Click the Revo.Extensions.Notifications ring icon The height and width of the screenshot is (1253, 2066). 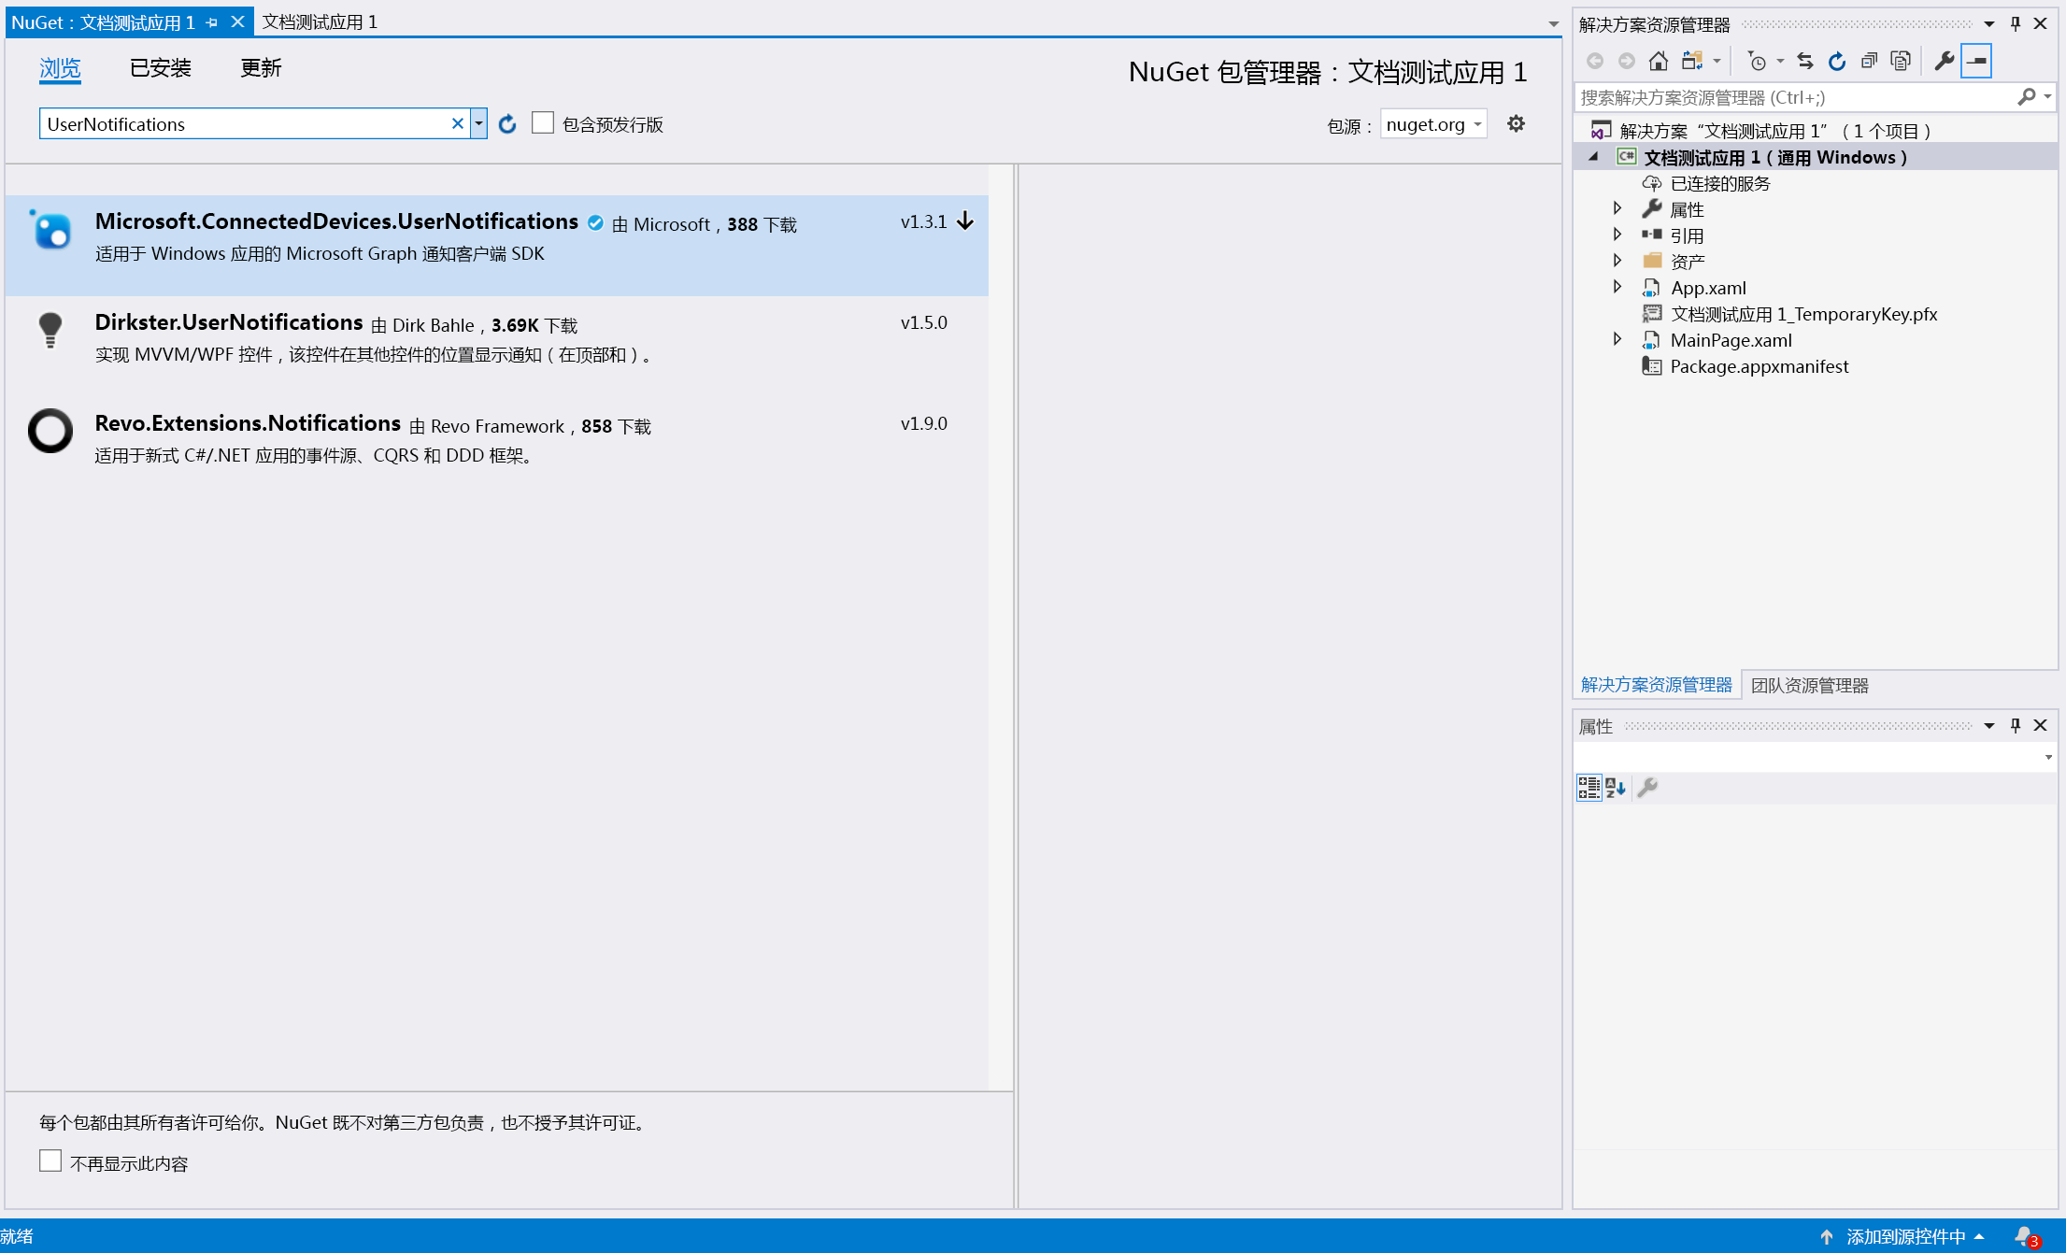50,431
